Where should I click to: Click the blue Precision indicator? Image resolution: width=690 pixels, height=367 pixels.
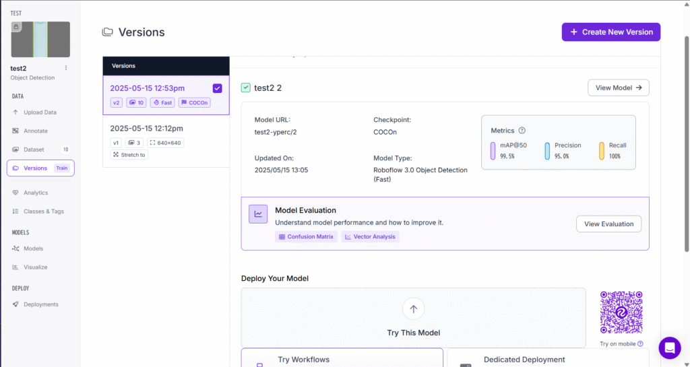[547, 151]
